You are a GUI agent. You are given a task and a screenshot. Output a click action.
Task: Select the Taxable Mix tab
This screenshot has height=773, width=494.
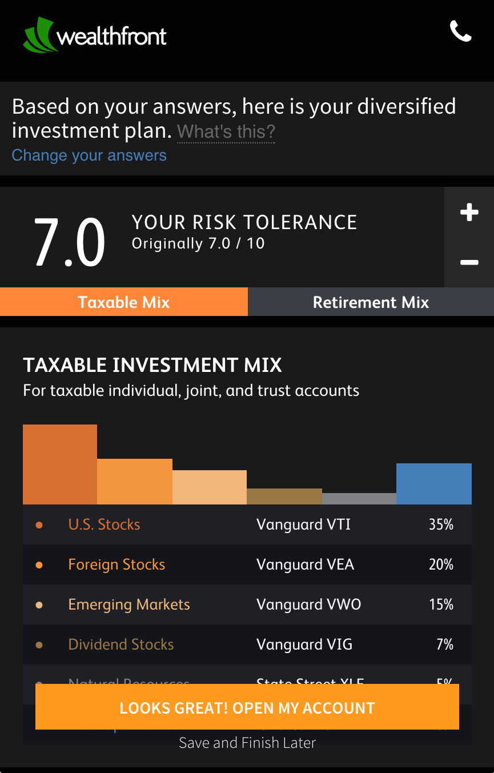pos(124,302)
